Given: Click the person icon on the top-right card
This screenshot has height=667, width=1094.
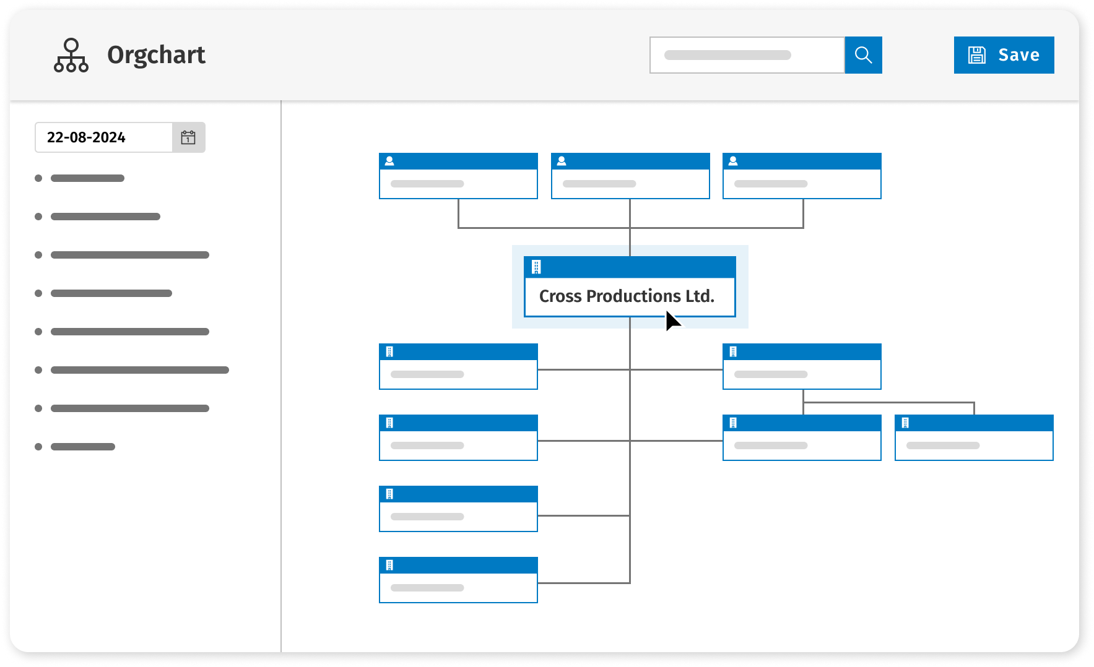Looking at the screenshot, I should pyautogui.click(x=733, y=161).
